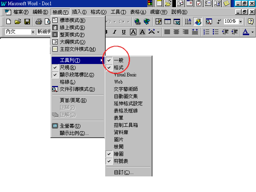Open the font color dropdown arrow
This screenshot has height=192, width=256.
coord(252,32)
